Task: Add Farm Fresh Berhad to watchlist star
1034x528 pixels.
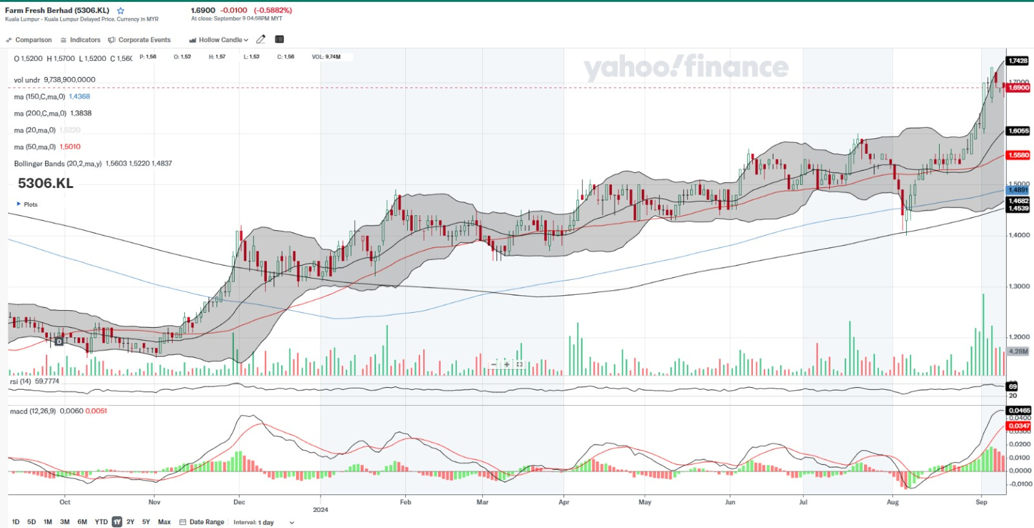Action: 120,10
